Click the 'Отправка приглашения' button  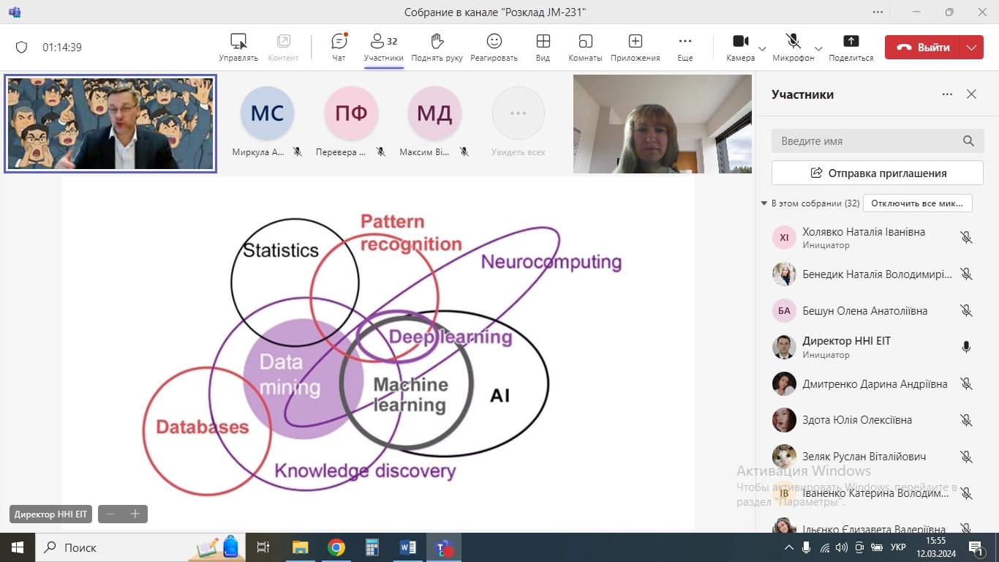pyautogui.click(x=877, y=173)
